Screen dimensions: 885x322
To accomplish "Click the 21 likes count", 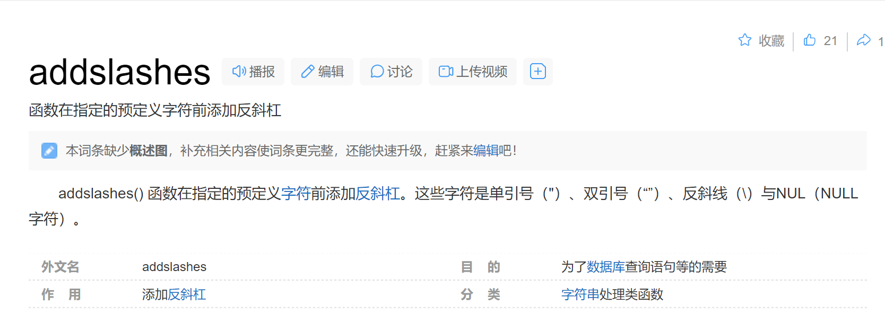I will (830, 41).
